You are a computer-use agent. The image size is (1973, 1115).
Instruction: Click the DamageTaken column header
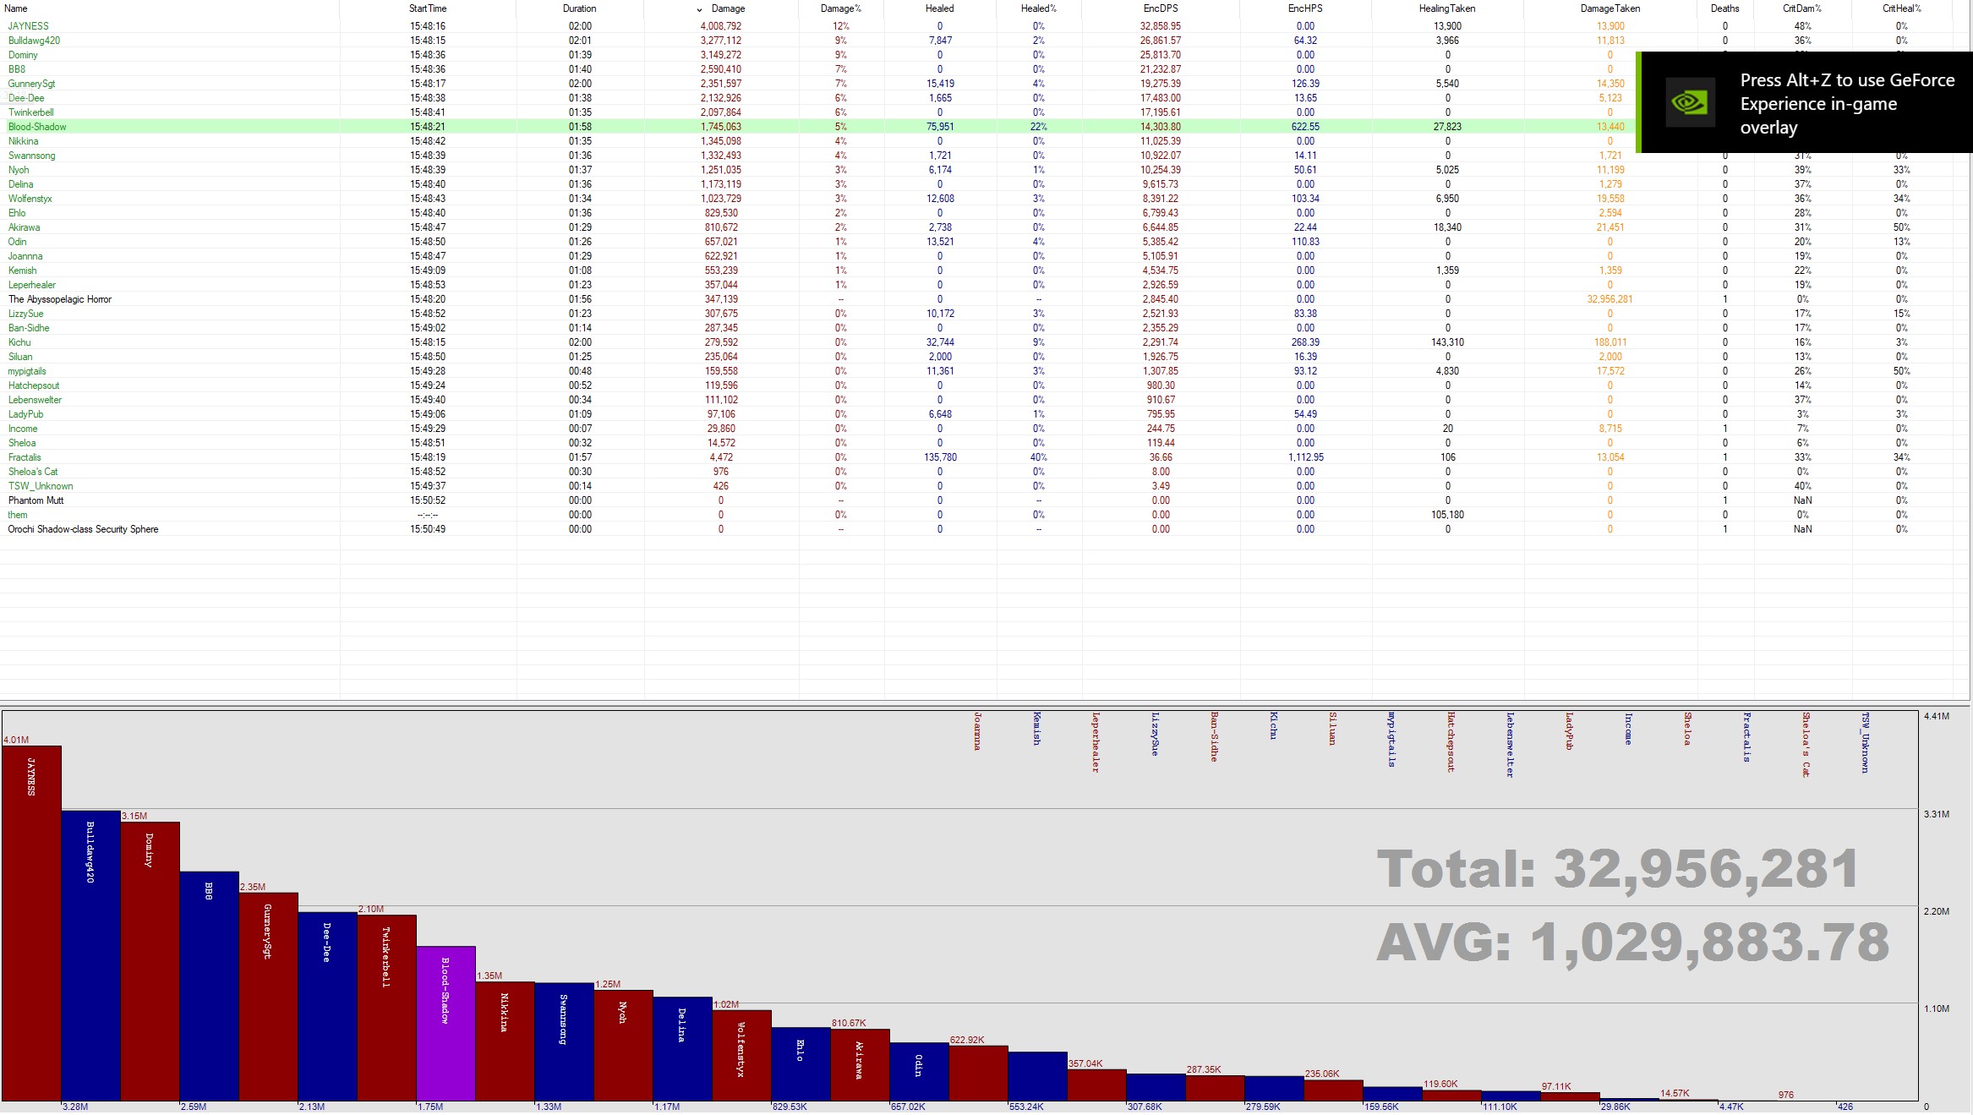pyautogui.click(x=1610, y=8)
